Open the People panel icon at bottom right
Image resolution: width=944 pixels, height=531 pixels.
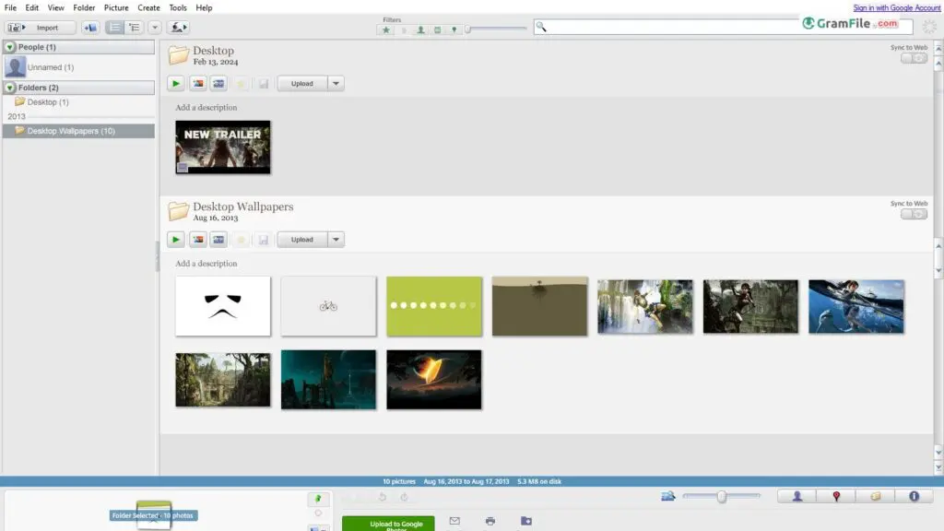click(x=797, y=496)
